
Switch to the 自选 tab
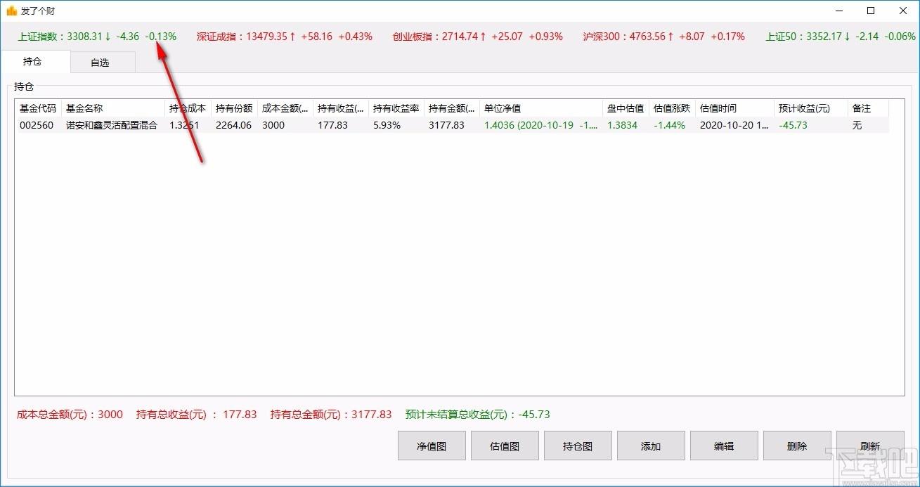point(102,62)
